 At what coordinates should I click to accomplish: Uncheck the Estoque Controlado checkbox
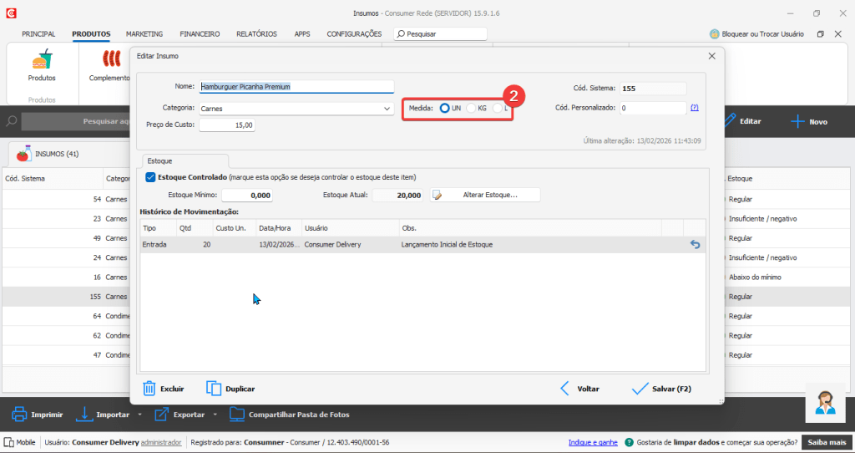[150, 177]
